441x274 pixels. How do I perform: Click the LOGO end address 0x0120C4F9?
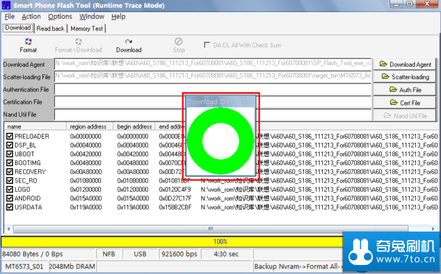coord(175,189)
